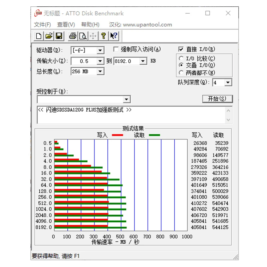Uncheck the 直接 I/O checkbox

pyautogui.click(x=181, y=49)
